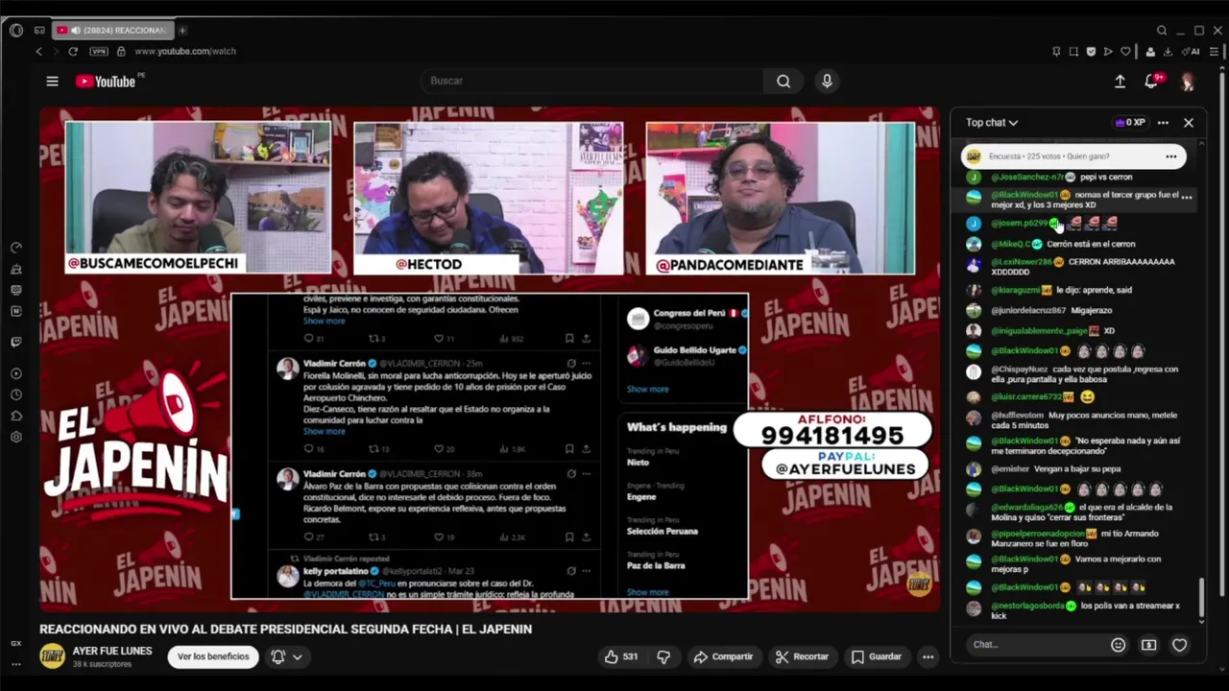Viewport: 1229px width, 691px height.
Task: Open the send/flow arrow icon
Action: click(1108, 52)
